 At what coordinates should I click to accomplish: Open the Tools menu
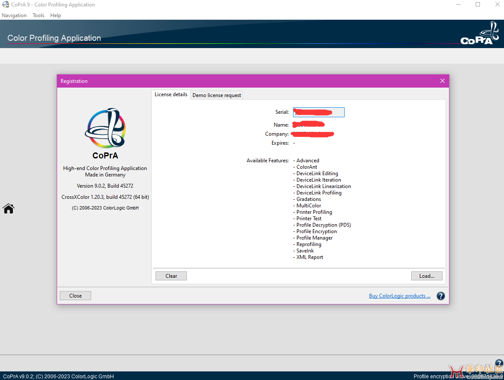[x=38, y=15]
